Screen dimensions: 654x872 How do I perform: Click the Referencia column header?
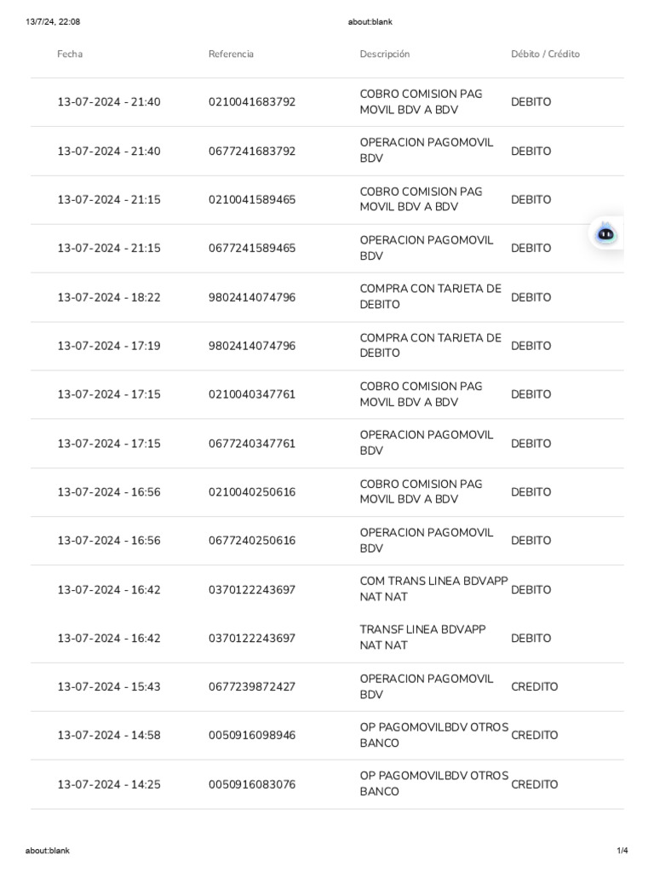[x=231, y=54]
